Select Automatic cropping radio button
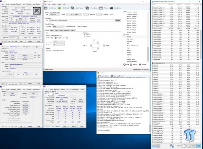 [x=84, y=35]
